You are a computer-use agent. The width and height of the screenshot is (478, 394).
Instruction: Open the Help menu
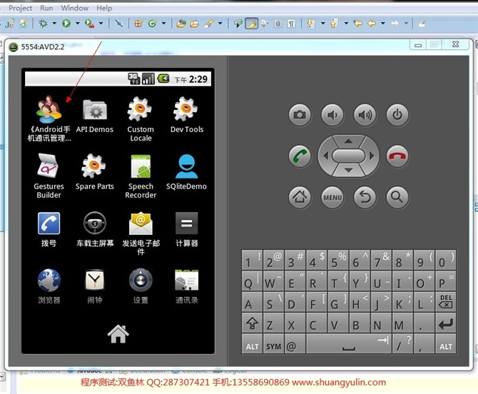(x=104, y=8)
